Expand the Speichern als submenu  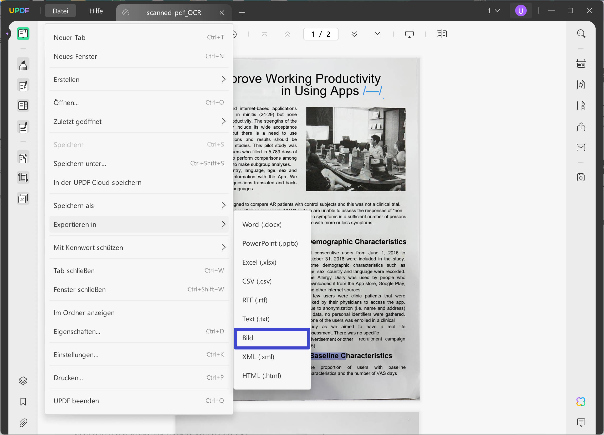click(x=223, y=205)
